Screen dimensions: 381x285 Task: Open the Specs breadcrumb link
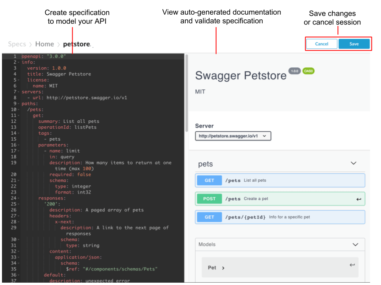pos(17,44)
